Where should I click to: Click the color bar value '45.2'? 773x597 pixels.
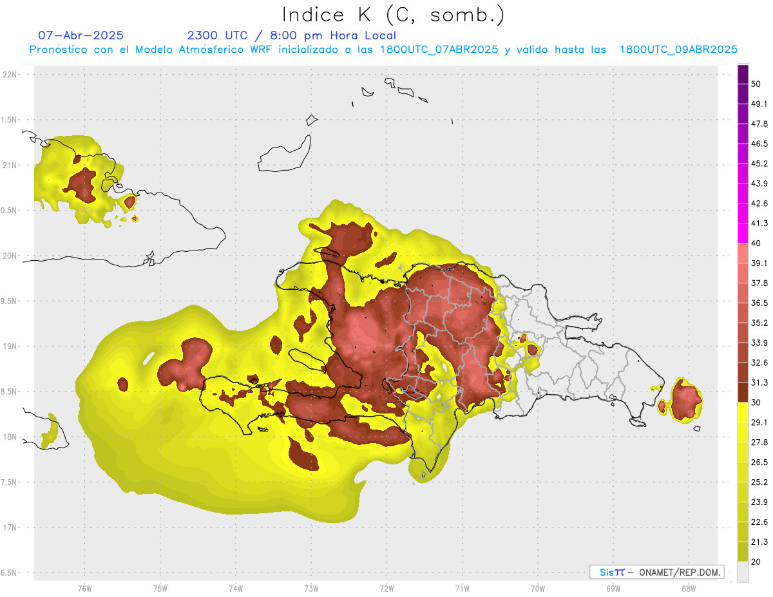(x=759, y=164)
